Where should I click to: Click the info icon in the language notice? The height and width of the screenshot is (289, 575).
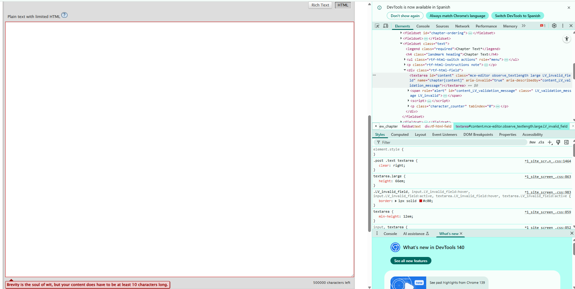tap(379, 8)
